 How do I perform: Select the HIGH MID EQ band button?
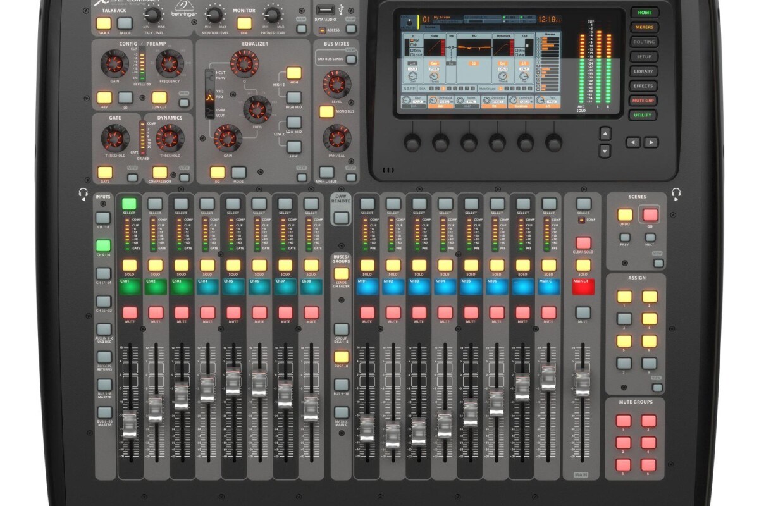point(293,97)
